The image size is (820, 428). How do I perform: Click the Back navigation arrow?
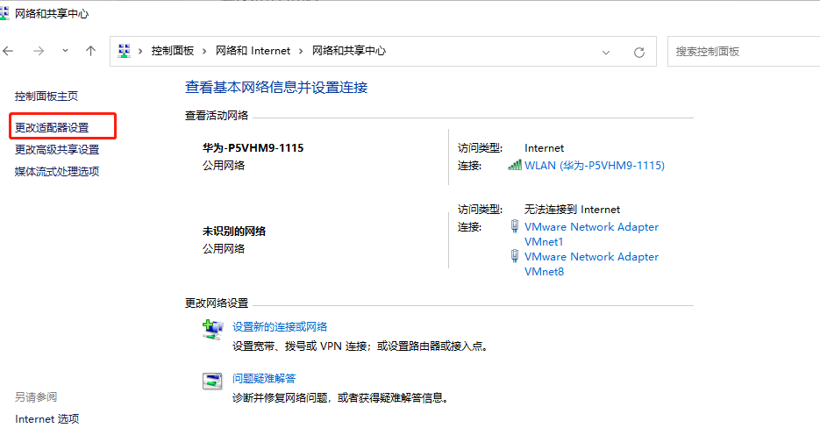pos(8,51)
